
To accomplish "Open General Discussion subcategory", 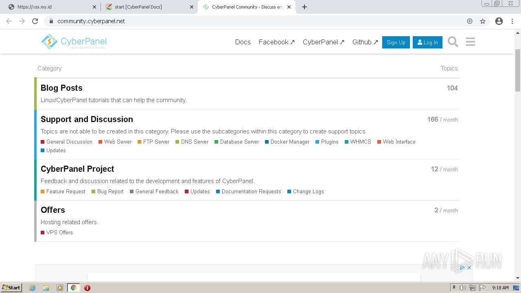I will 66,142.
